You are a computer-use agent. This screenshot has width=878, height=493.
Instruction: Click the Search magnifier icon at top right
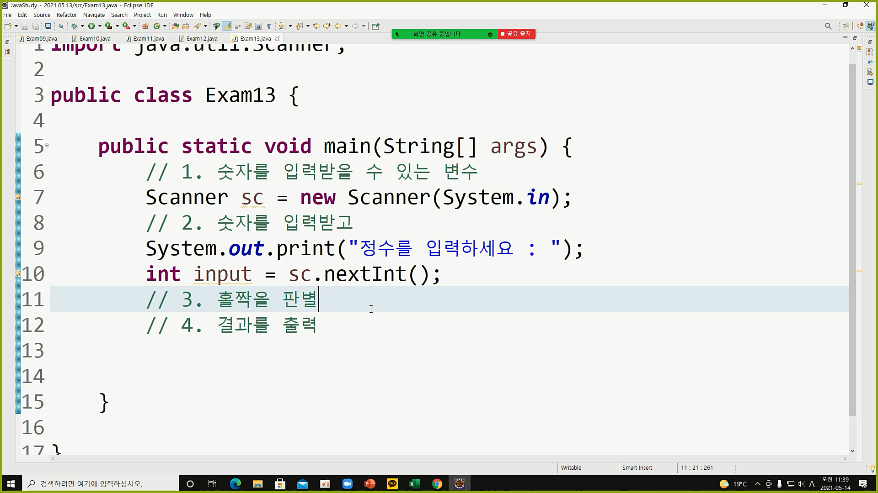click(828, 26)
